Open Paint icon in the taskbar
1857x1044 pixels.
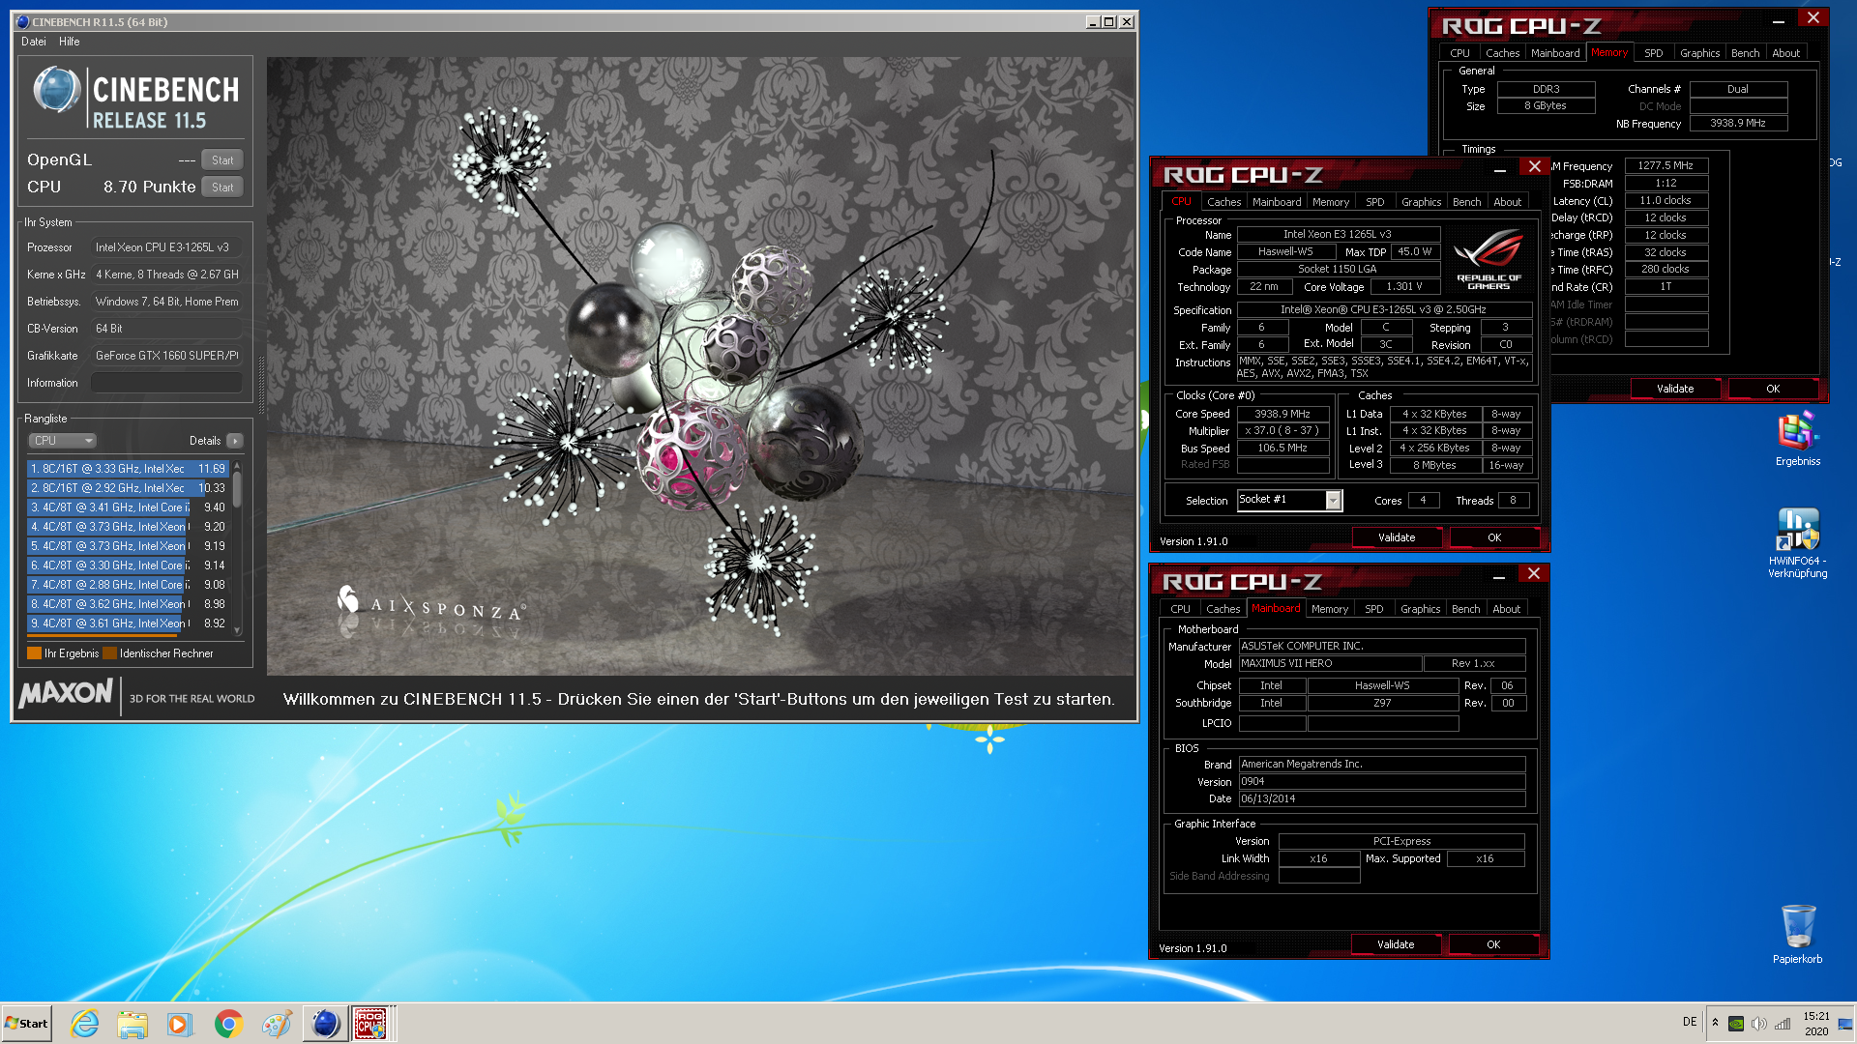click(x=277, y=1024)
